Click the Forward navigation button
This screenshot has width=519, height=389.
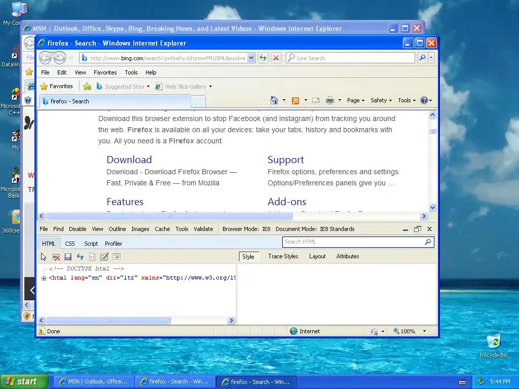click(x=60, y=58)
